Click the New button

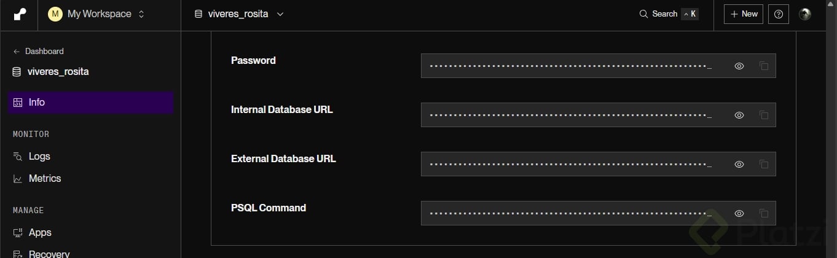[743, 14]
